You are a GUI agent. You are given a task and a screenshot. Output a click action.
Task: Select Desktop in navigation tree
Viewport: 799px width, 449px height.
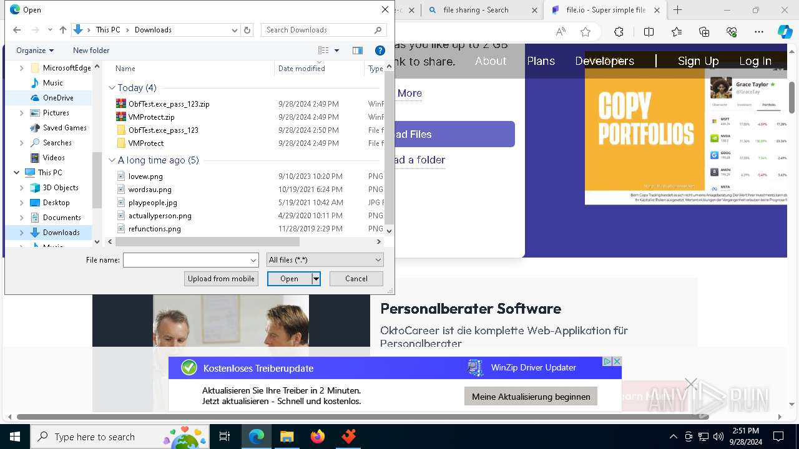[x=56, y=203]
